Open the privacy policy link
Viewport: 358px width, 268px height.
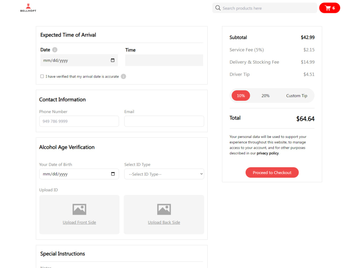267,153
